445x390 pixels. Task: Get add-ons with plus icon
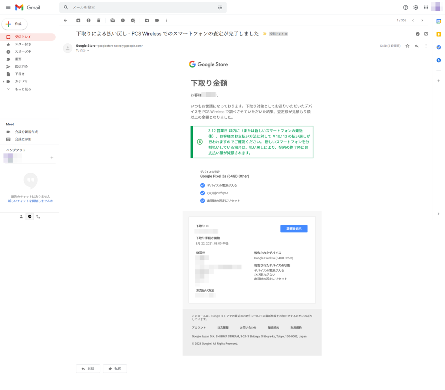point(439,81)
